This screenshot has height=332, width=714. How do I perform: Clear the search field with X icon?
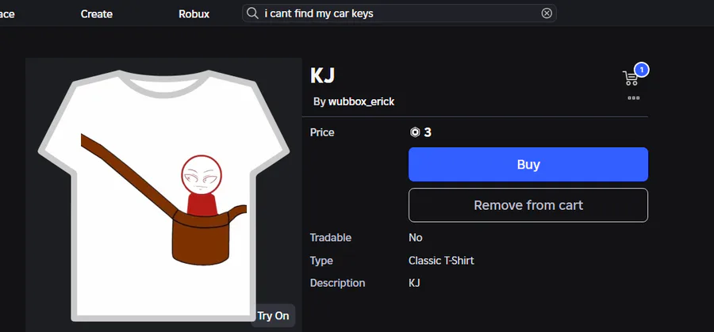click(x=547, y=13)
